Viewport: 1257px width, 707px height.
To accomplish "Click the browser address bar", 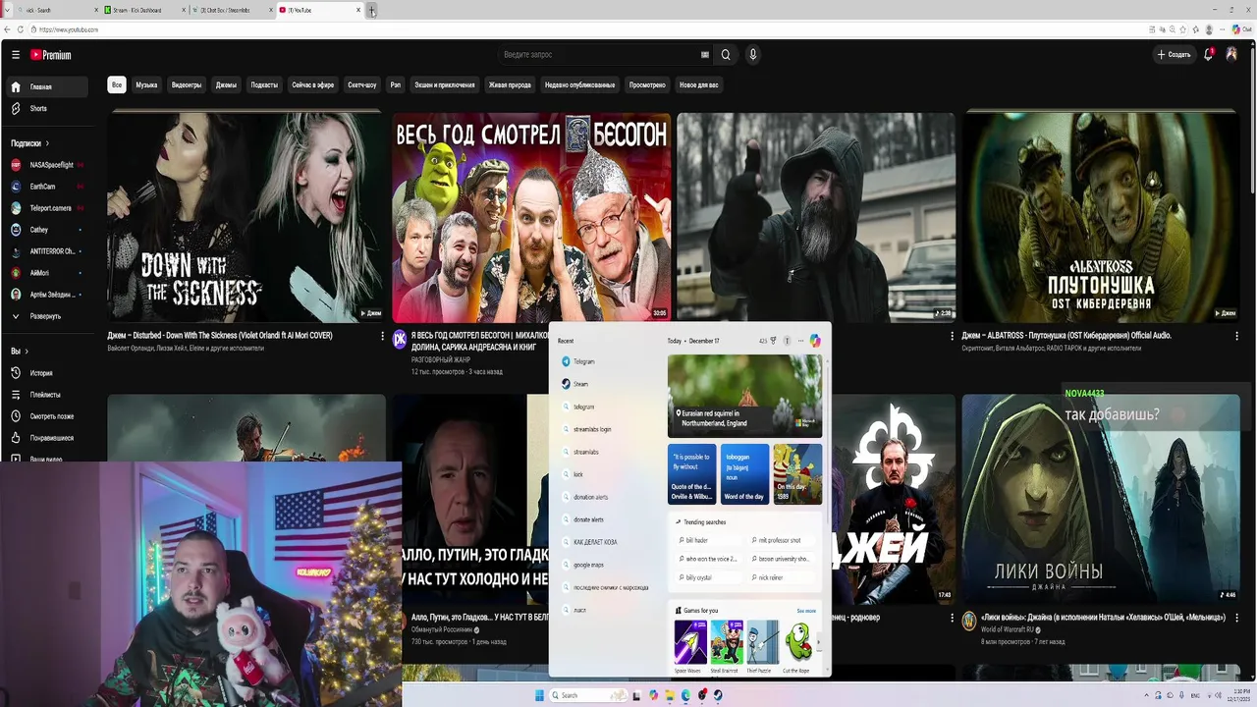I will click(x=589, y=29).
